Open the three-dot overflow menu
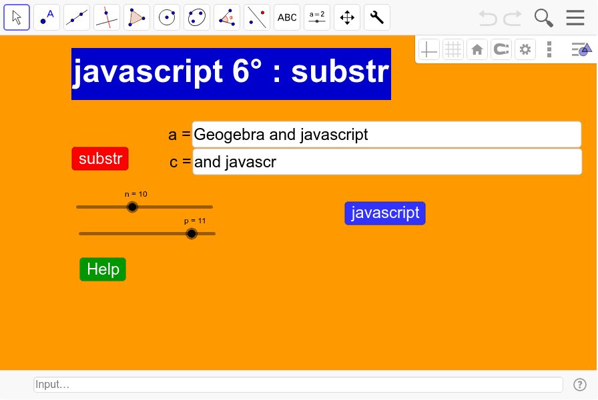Image resolution: width=598 pixels, height=400 pixels. pyautogui.click(x=549, y=49)
